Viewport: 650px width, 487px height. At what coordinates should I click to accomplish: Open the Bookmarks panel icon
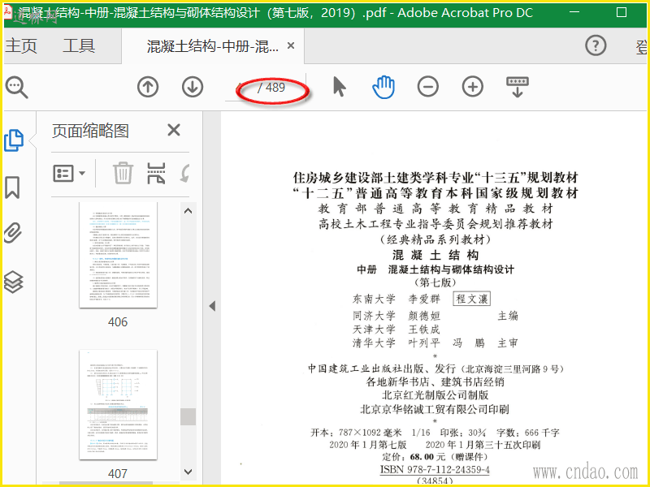click(12, 187)
